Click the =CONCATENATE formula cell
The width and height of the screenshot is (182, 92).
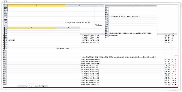point(118,57)
